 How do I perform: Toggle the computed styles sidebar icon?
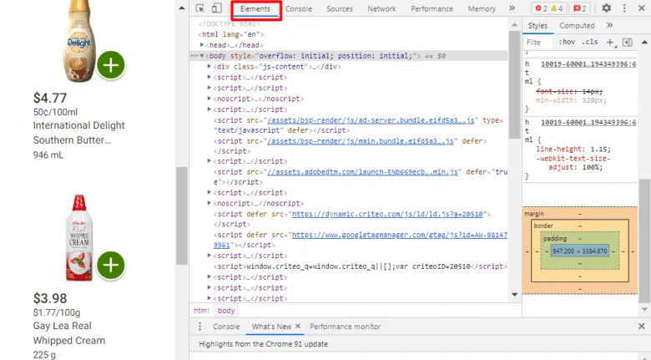[x=628, y=42]
